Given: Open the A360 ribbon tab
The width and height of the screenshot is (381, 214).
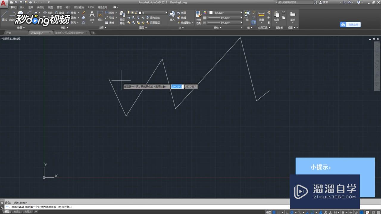Looking at the screenshot, I should tap(90, 7).
